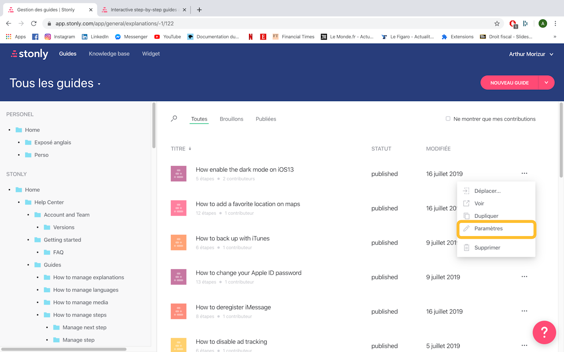This screenshot has height=352, width=564.
Task: Choose Supprimer in the context menu
Action: 487,248
